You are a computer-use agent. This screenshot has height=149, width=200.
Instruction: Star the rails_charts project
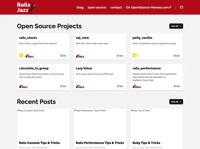click(x=63, y=56)
